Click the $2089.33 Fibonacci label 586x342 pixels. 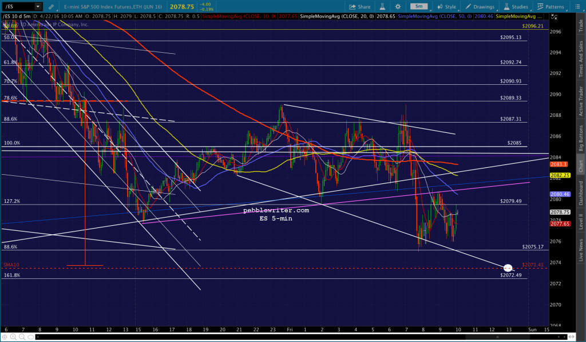pos(510,97)
